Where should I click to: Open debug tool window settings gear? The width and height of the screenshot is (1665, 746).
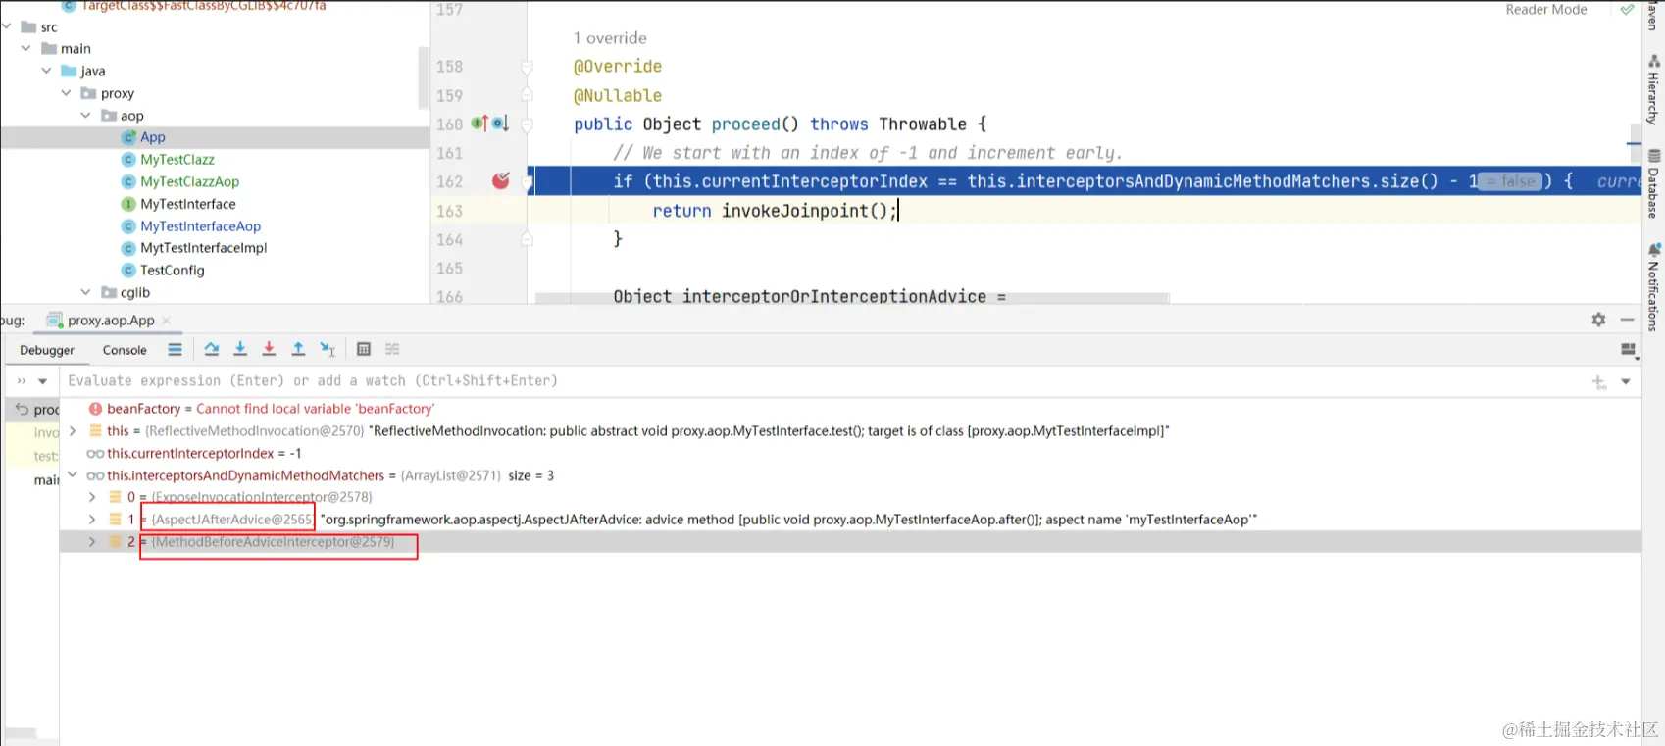click(x=1598, y=320)
